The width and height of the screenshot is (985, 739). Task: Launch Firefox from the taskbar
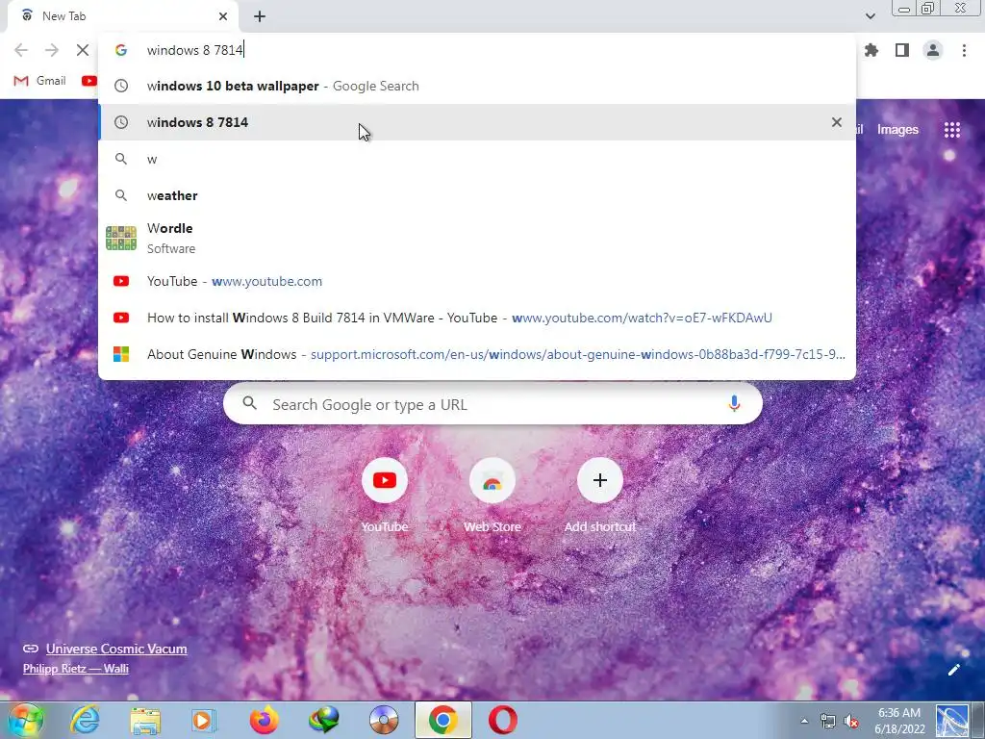264,720
